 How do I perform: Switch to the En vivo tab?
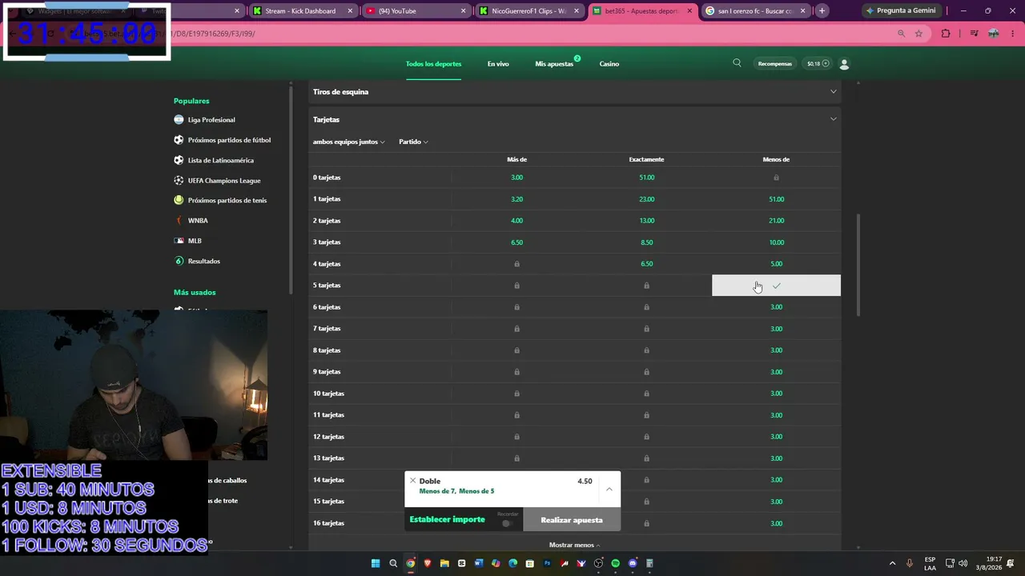pos(498,64)
